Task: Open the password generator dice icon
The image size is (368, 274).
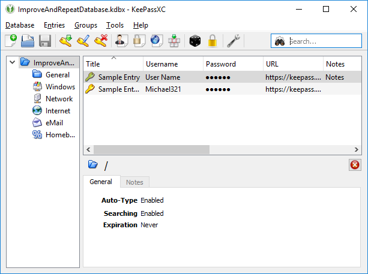Action: [x=195, y=41]
